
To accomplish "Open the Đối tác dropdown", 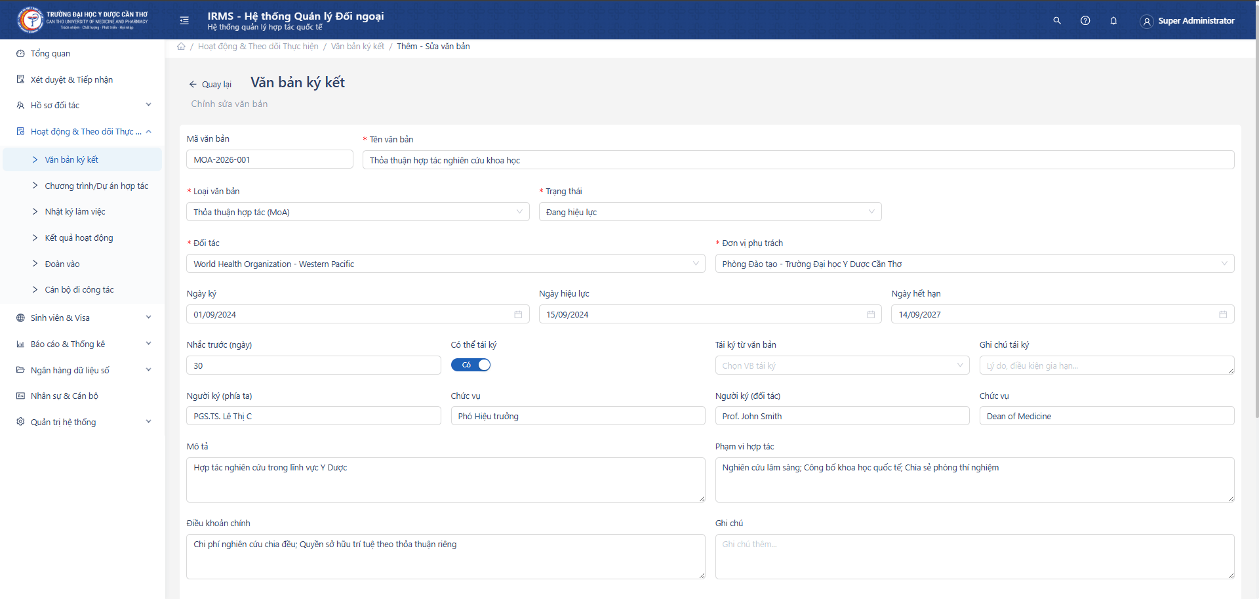I will point(445,264).
